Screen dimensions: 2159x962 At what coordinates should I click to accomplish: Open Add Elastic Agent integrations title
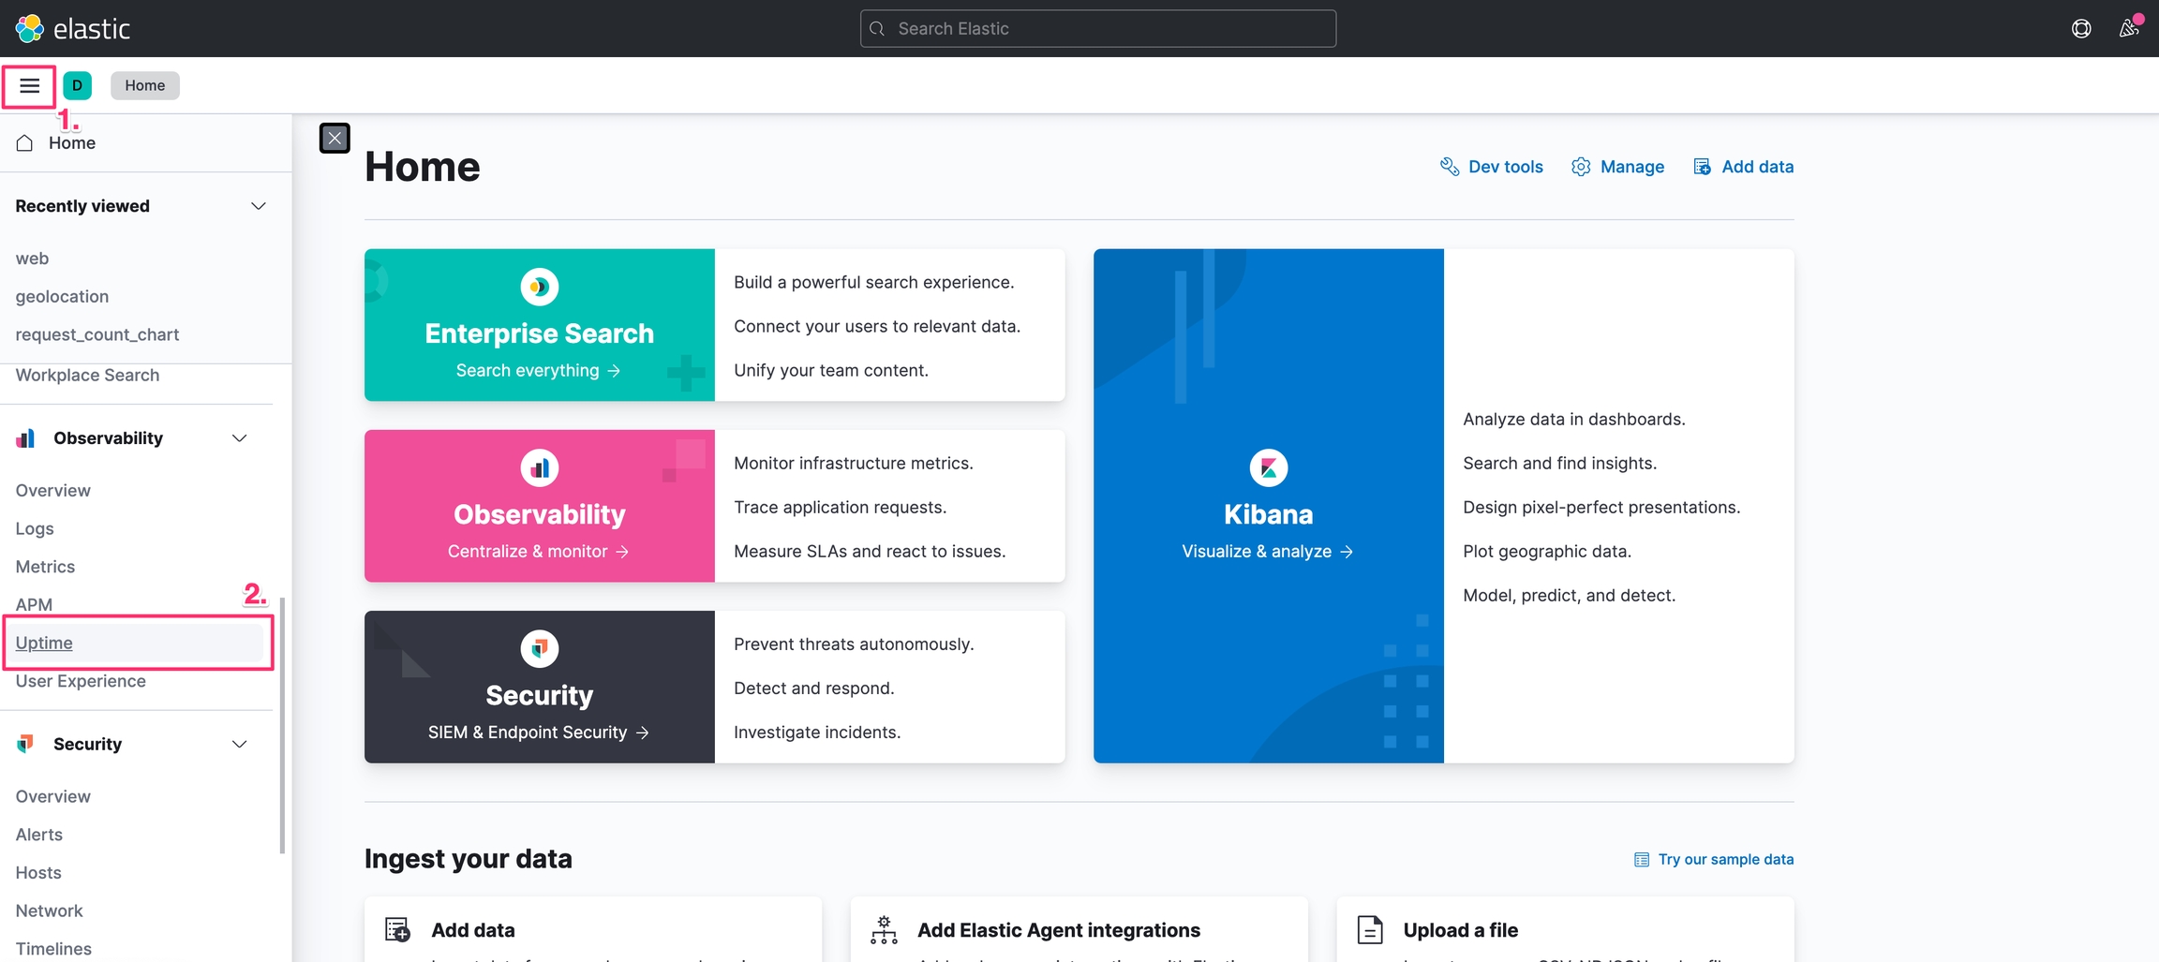point(1059,930)
